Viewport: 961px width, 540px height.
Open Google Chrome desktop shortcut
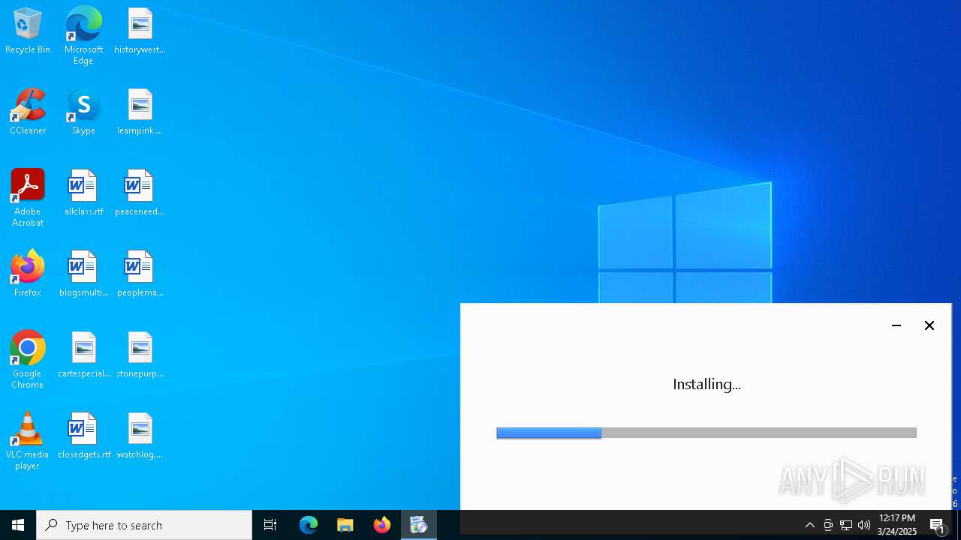coord(28,360)
